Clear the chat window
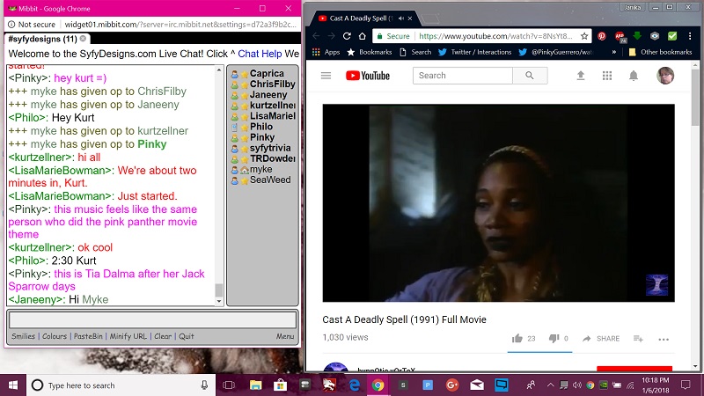Image resolution: width=704 pixels, height=396 pixels. [x=163, y=336]
